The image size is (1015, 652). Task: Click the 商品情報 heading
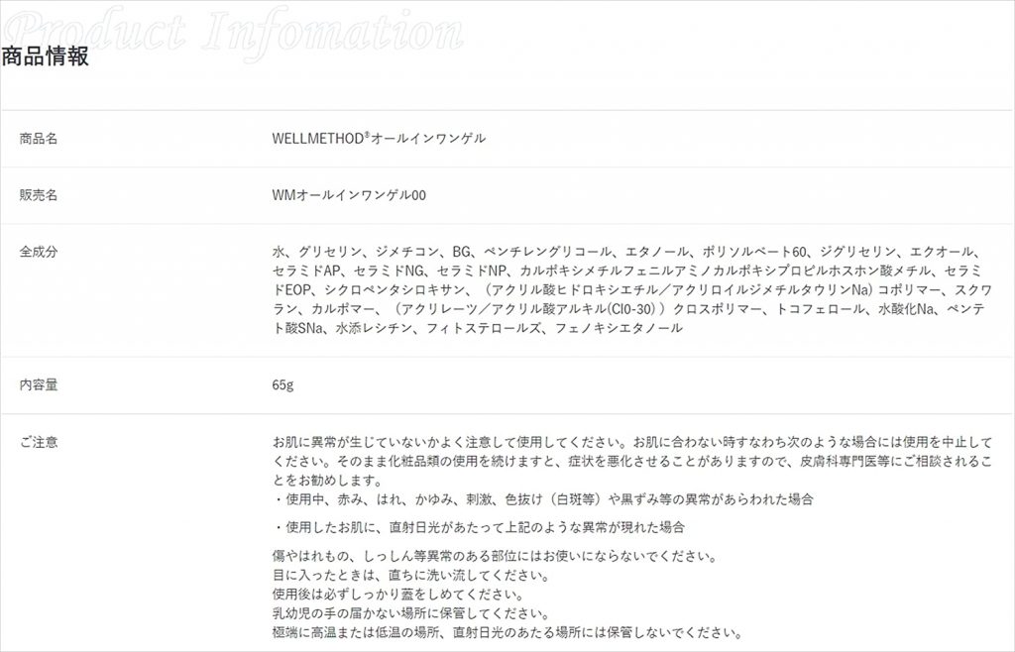(x=45, y=56)
